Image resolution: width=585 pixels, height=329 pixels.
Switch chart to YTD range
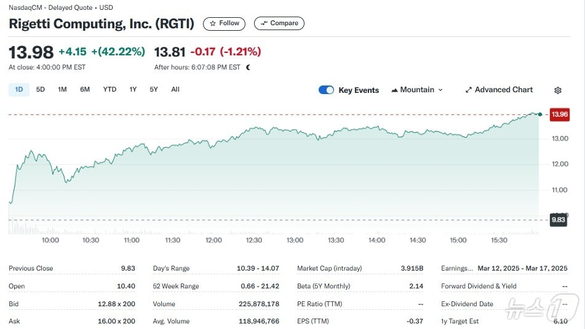(109, 89)
